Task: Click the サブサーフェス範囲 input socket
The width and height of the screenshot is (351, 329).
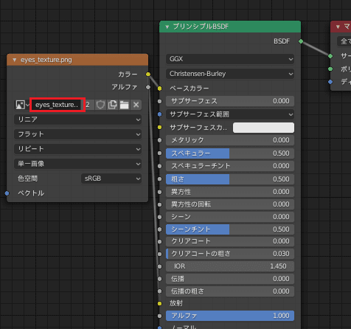Action: tap(160, 114)
